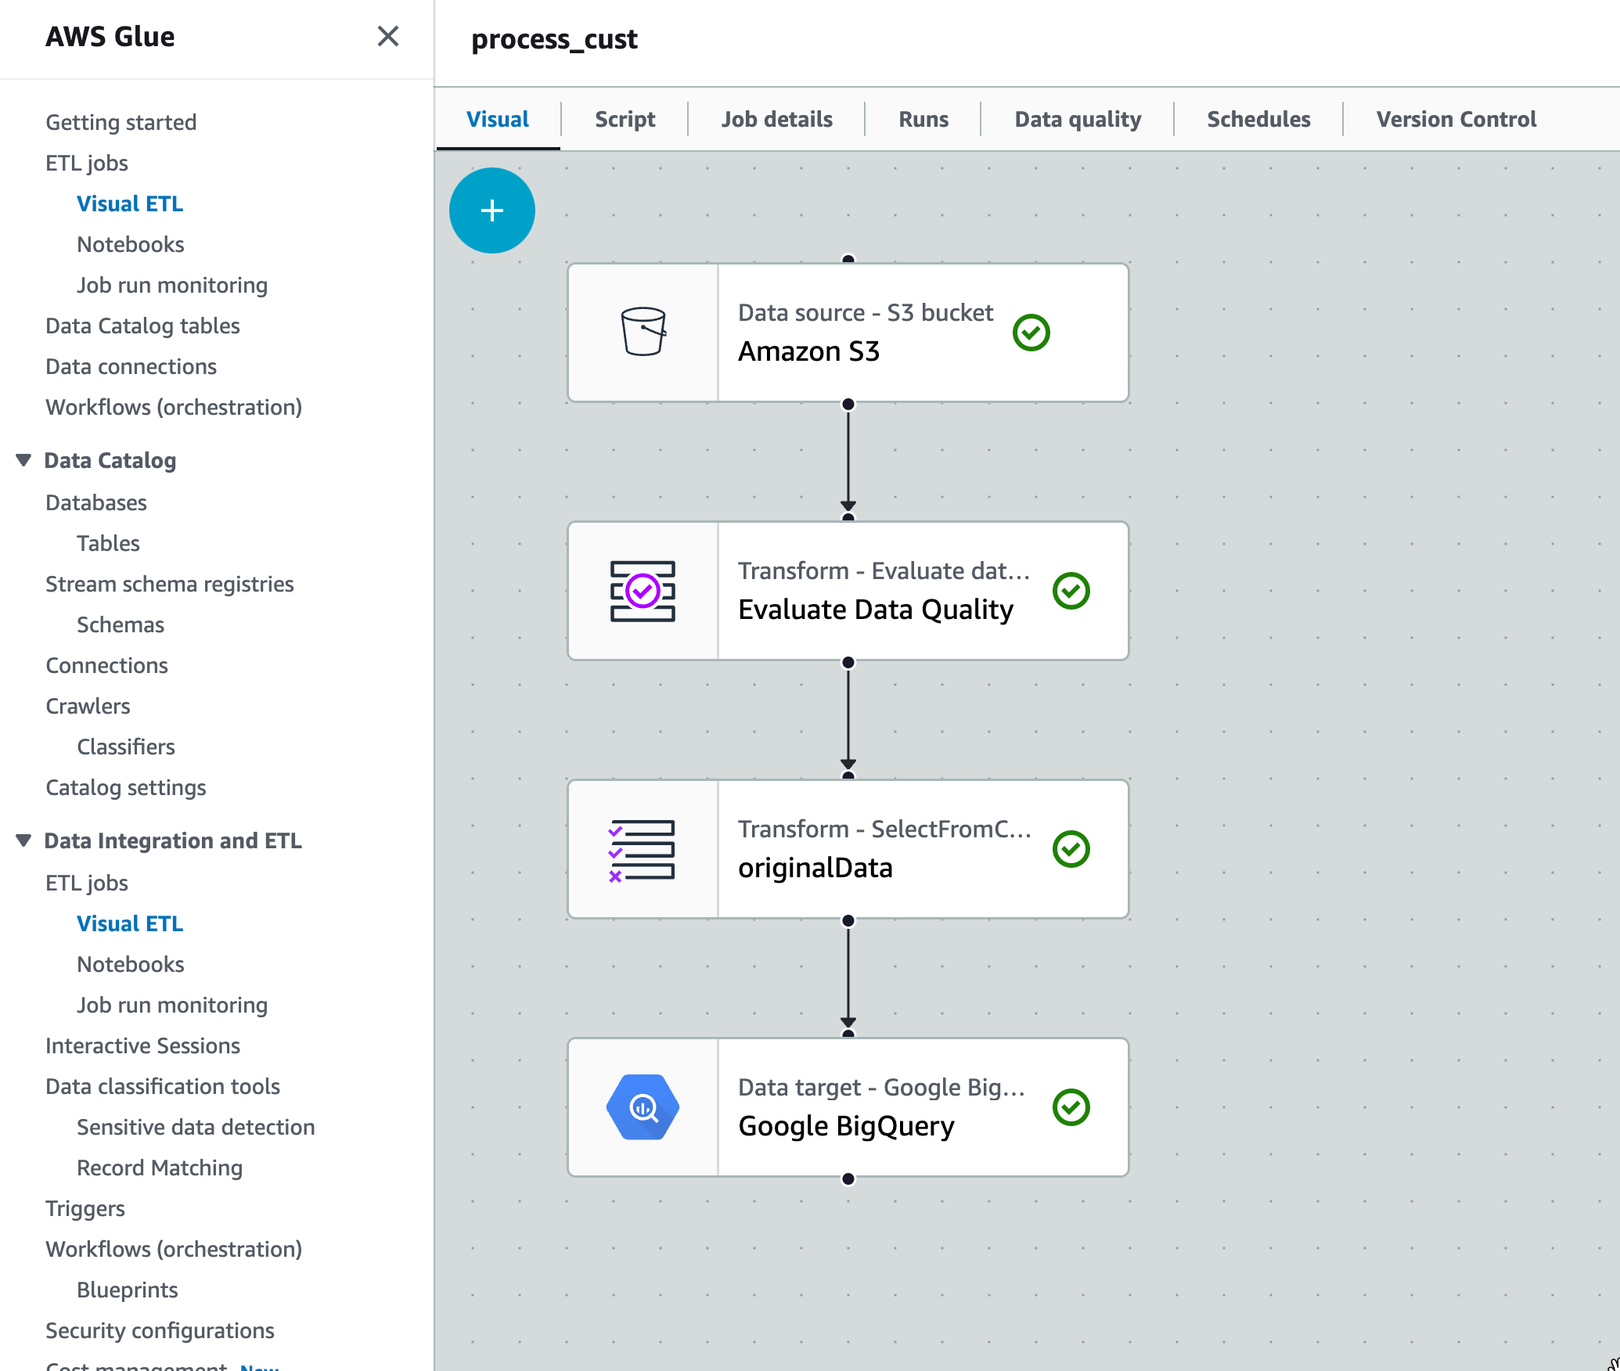The height and width of the screenshot is (1371, 1620).
Task: Select the Google BigQuery data target label
Action: pyautogui.click(x=846, y=1126)
